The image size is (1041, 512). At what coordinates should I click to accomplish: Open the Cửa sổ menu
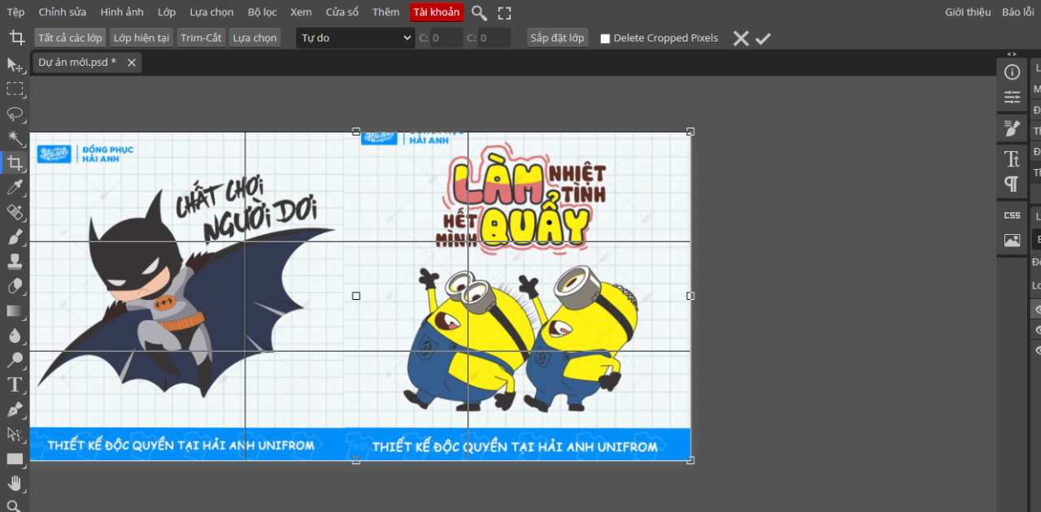point(342,12)
